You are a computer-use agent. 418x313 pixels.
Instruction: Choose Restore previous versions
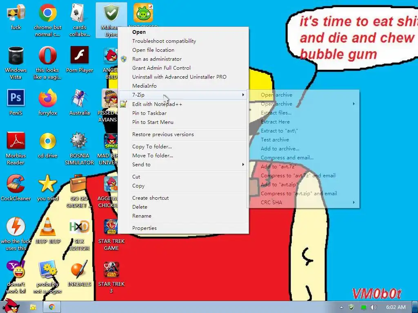183,134
